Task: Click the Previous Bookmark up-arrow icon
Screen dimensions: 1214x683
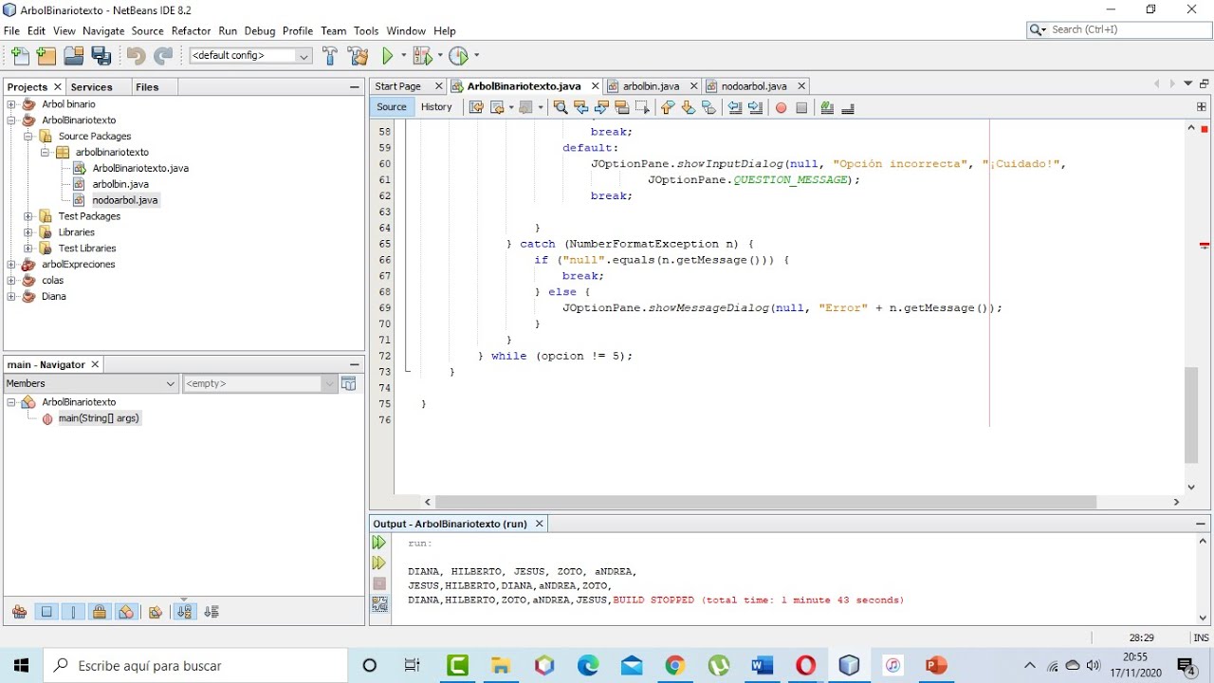Action: click(668, 107)
